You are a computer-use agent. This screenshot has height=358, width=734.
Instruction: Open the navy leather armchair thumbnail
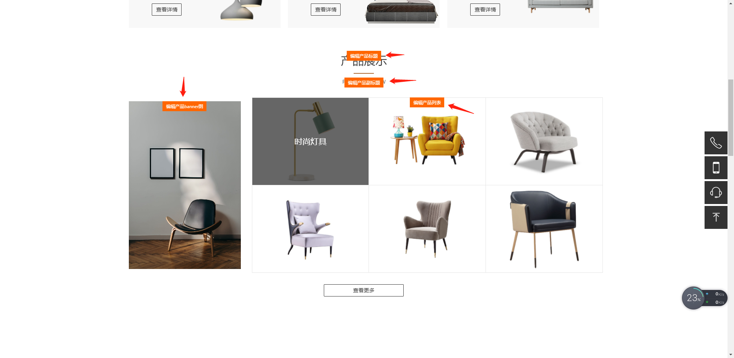[544, 229]
